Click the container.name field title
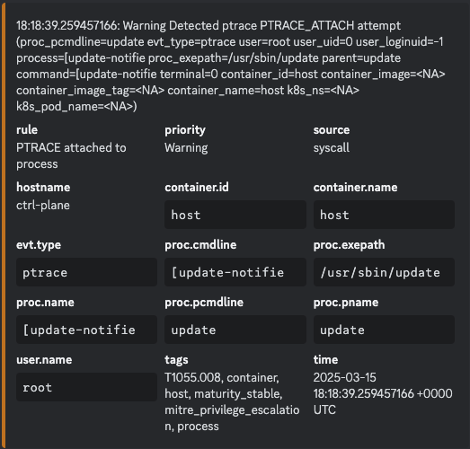 [356, 188]
